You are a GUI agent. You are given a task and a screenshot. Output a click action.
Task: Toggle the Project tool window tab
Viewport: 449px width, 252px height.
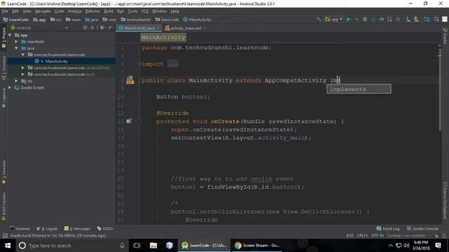[x=4, y=37]
